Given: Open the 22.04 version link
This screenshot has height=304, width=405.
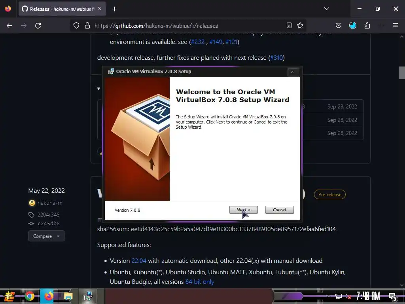Looking at the screenshot, I should coord(139,261).
